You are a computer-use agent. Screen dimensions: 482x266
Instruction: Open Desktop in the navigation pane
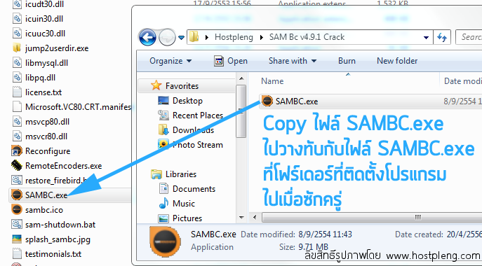coord(187,101)
